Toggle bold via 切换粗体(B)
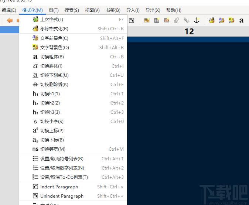Image resolution: width=249 pixels, height=205 pixels. pyautogui.click(x=73, y=57)
